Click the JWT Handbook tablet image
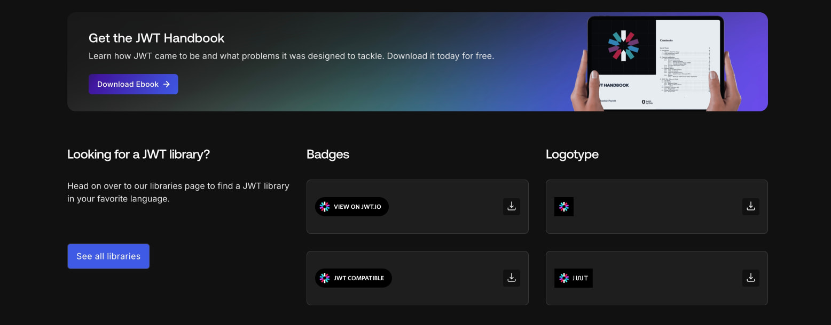 (656, 63)
